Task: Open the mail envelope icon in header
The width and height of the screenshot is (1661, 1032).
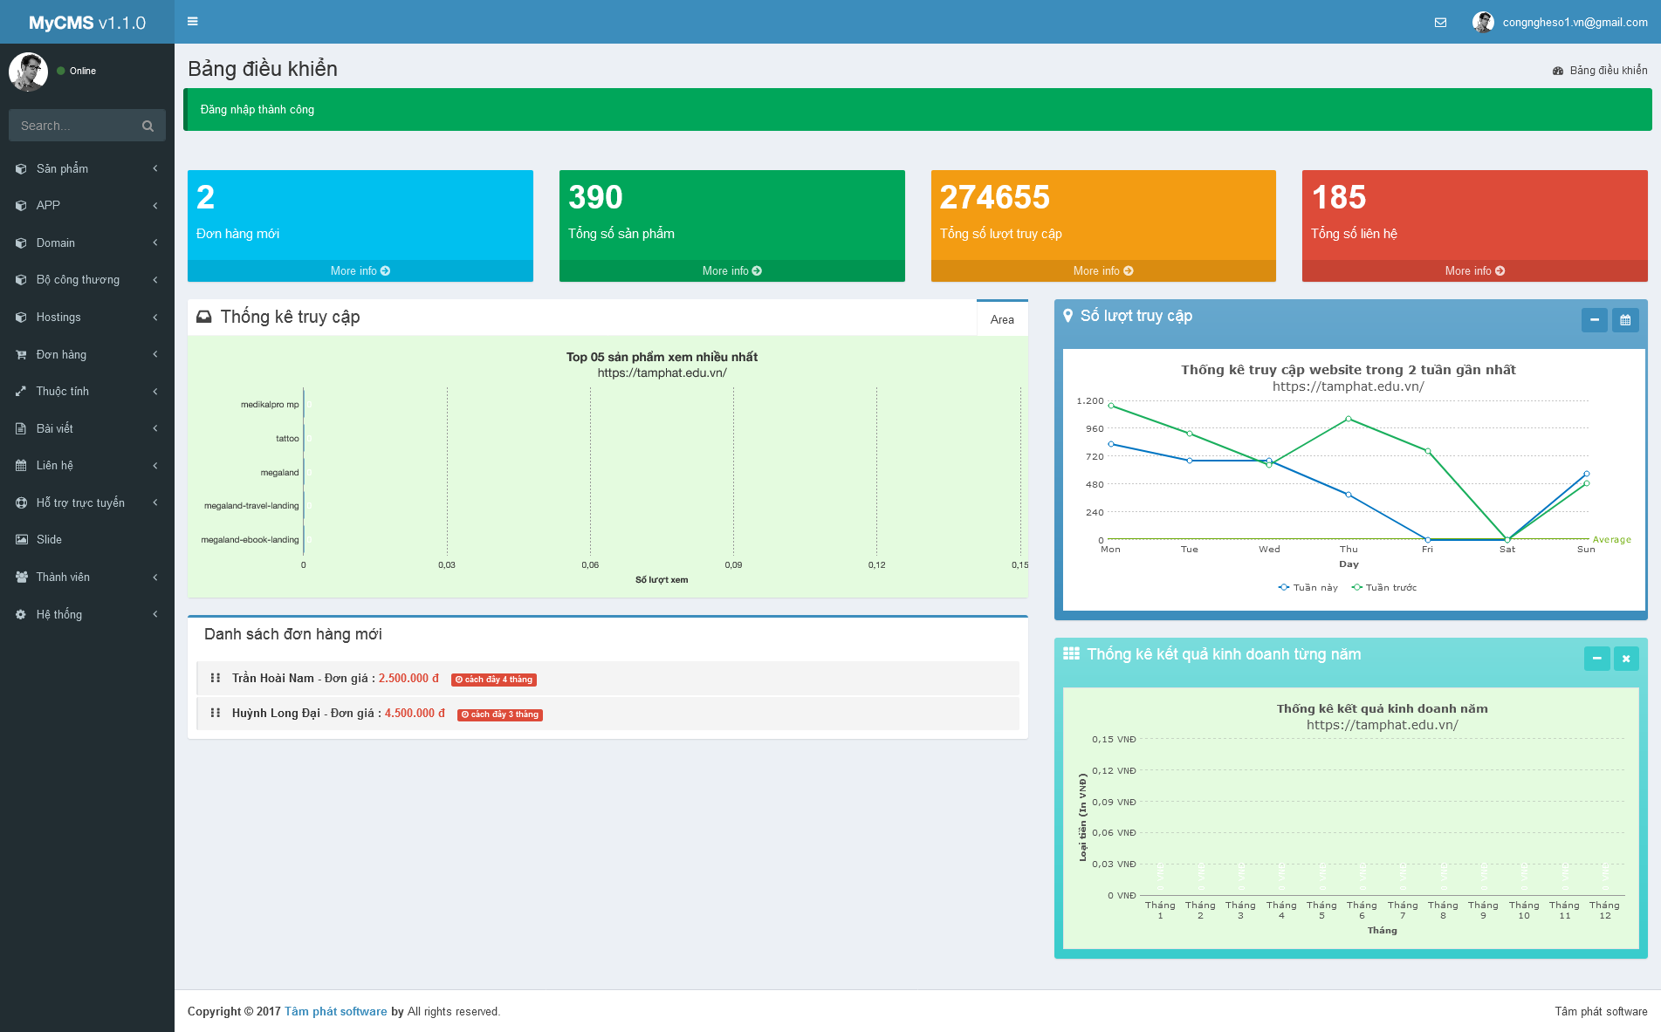Action: click(1440, 23)
